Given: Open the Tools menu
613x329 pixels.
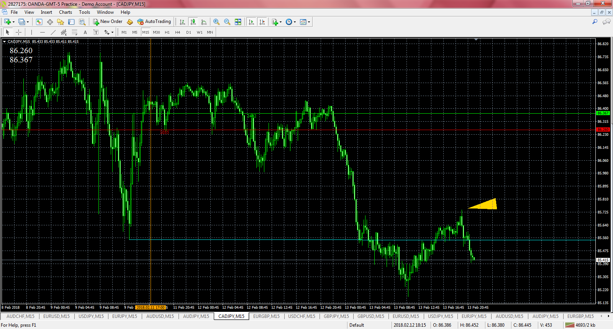Looking at the screenshot, I should 85,12.
